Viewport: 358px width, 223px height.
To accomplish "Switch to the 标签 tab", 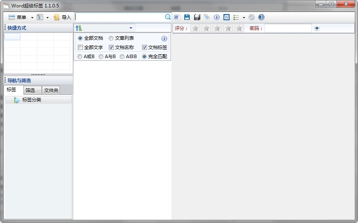I will 13,90.
